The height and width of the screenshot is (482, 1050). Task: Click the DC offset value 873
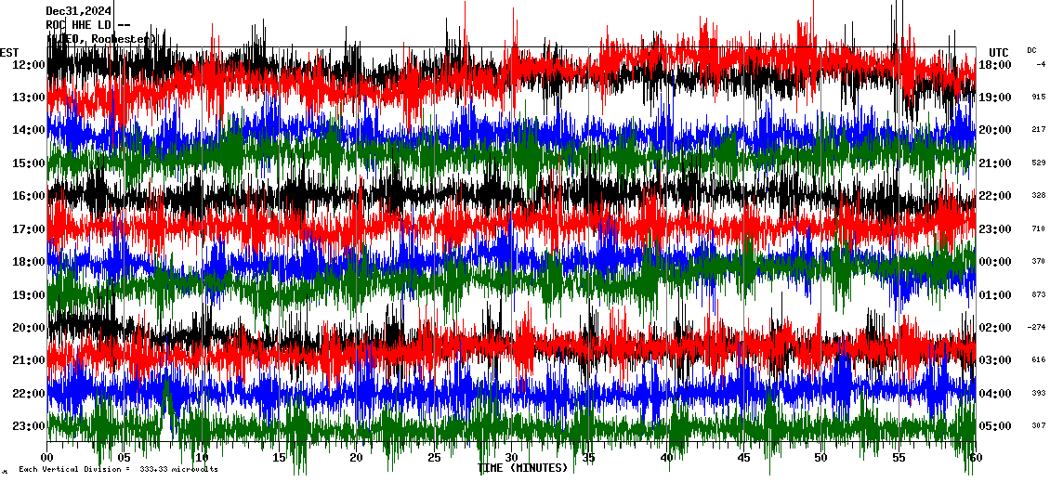click(x=1038, y=295)
